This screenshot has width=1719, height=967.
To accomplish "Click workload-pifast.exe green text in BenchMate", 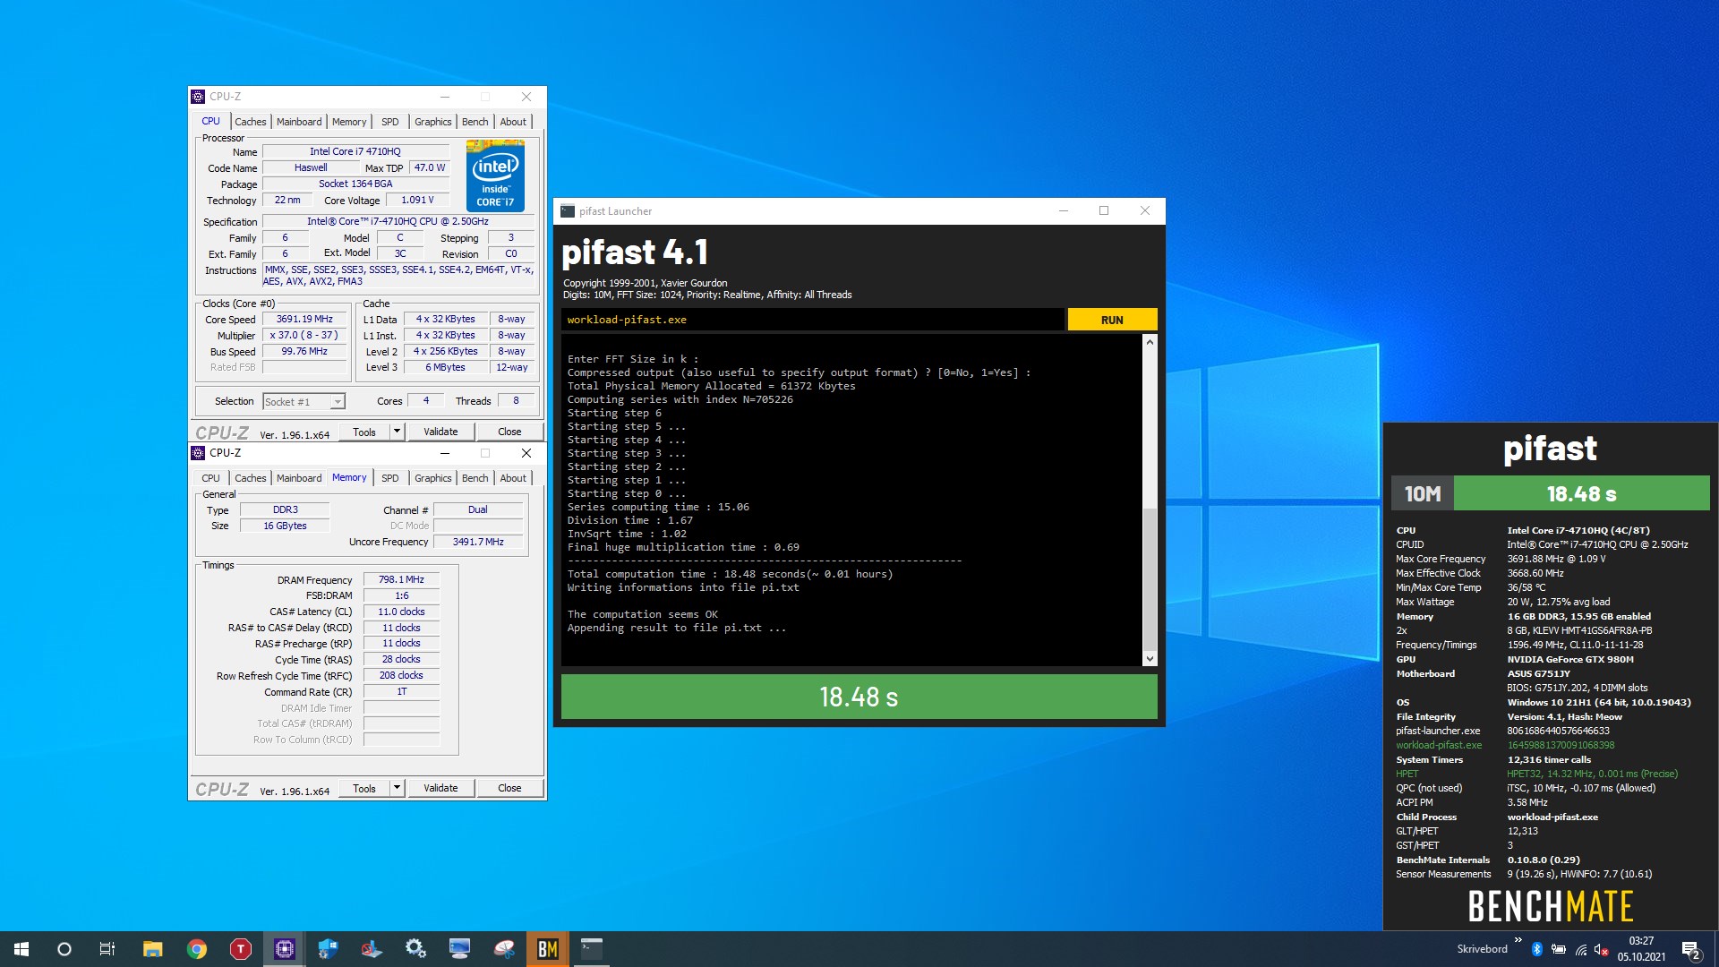I will point(1439,745).
